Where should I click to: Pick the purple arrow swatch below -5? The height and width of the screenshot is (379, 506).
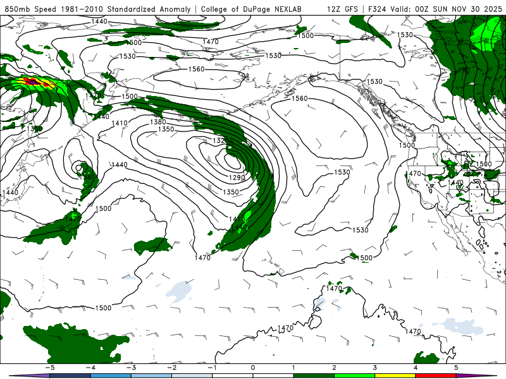tap(29, 376)
